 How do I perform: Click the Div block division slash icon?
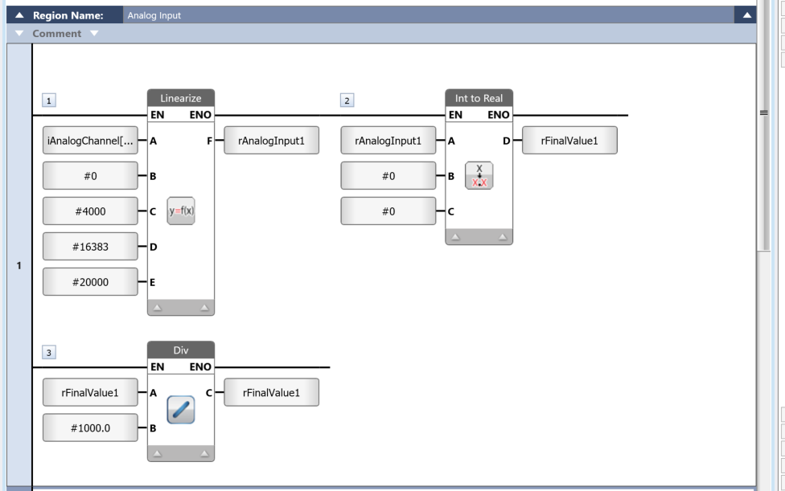181,410
